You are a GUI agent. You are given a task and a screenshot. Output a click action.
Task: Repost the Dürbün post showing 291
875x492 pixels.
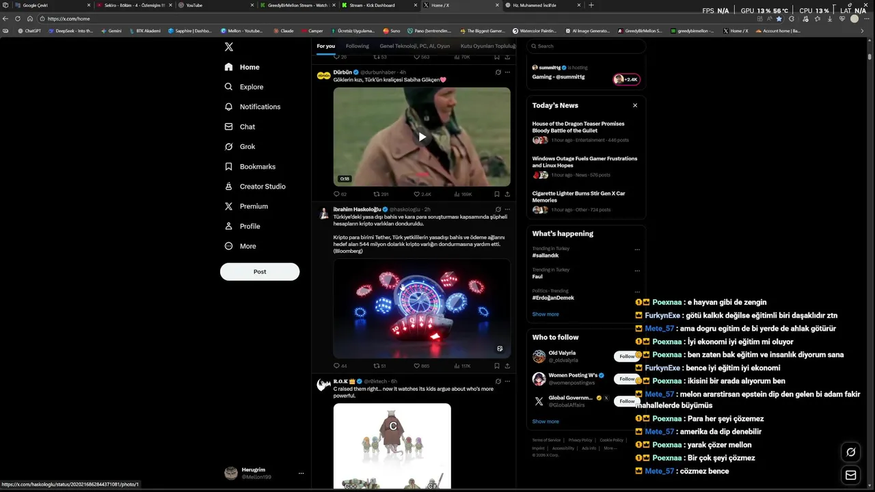tap(381, 194)
